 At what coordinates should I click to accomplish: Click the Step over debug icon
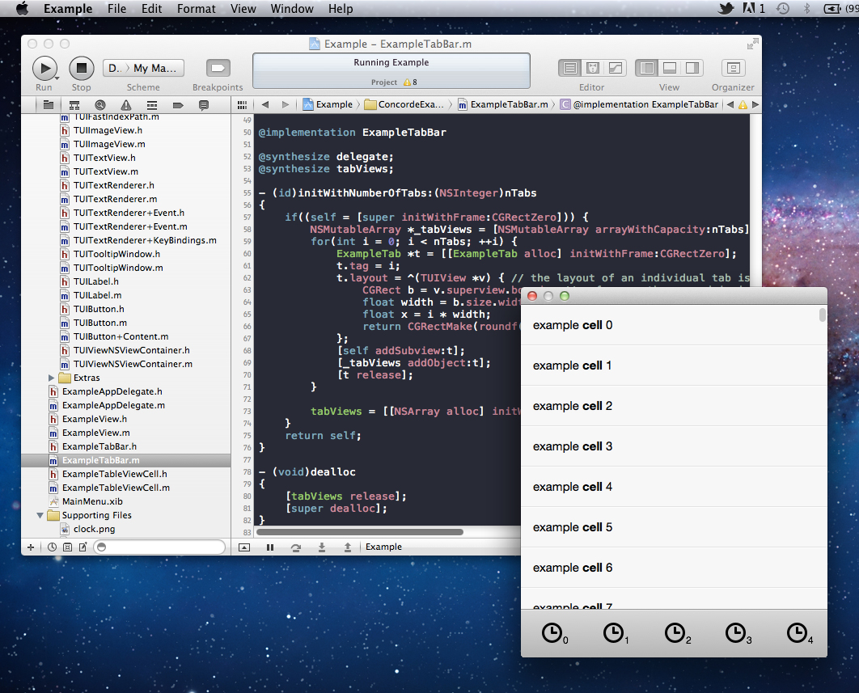click(296, 547)
